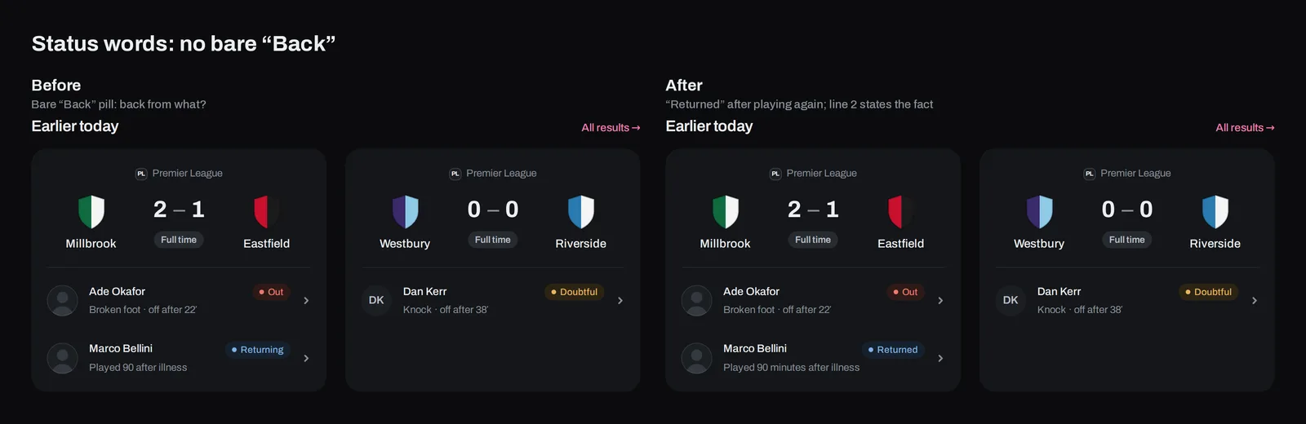Click Westbury purple crest in Before section
Screen dimensions: 1306x424
(405, 211)
